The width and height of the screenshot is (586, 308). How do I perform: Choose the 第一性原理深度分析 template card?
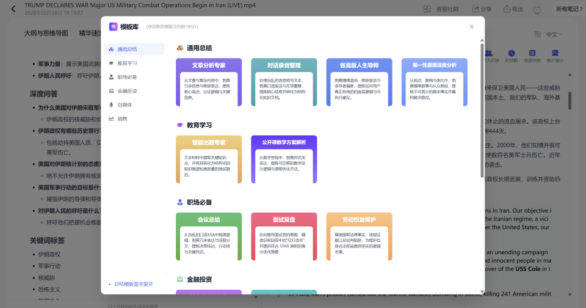[434, 82]
